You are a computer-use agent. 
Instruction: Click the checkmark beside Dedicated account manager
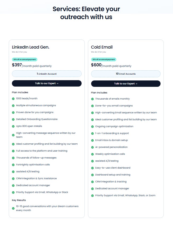13,185
